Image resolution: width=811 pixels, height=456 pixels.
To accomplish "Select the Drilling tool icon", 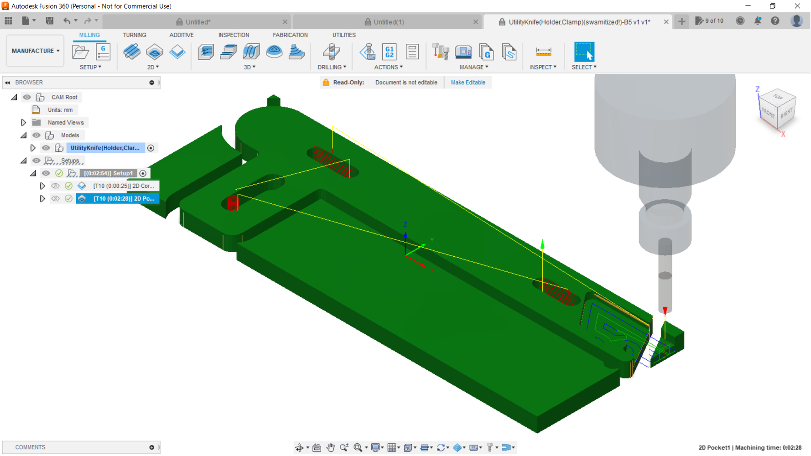I will click(x=331, y=52).
